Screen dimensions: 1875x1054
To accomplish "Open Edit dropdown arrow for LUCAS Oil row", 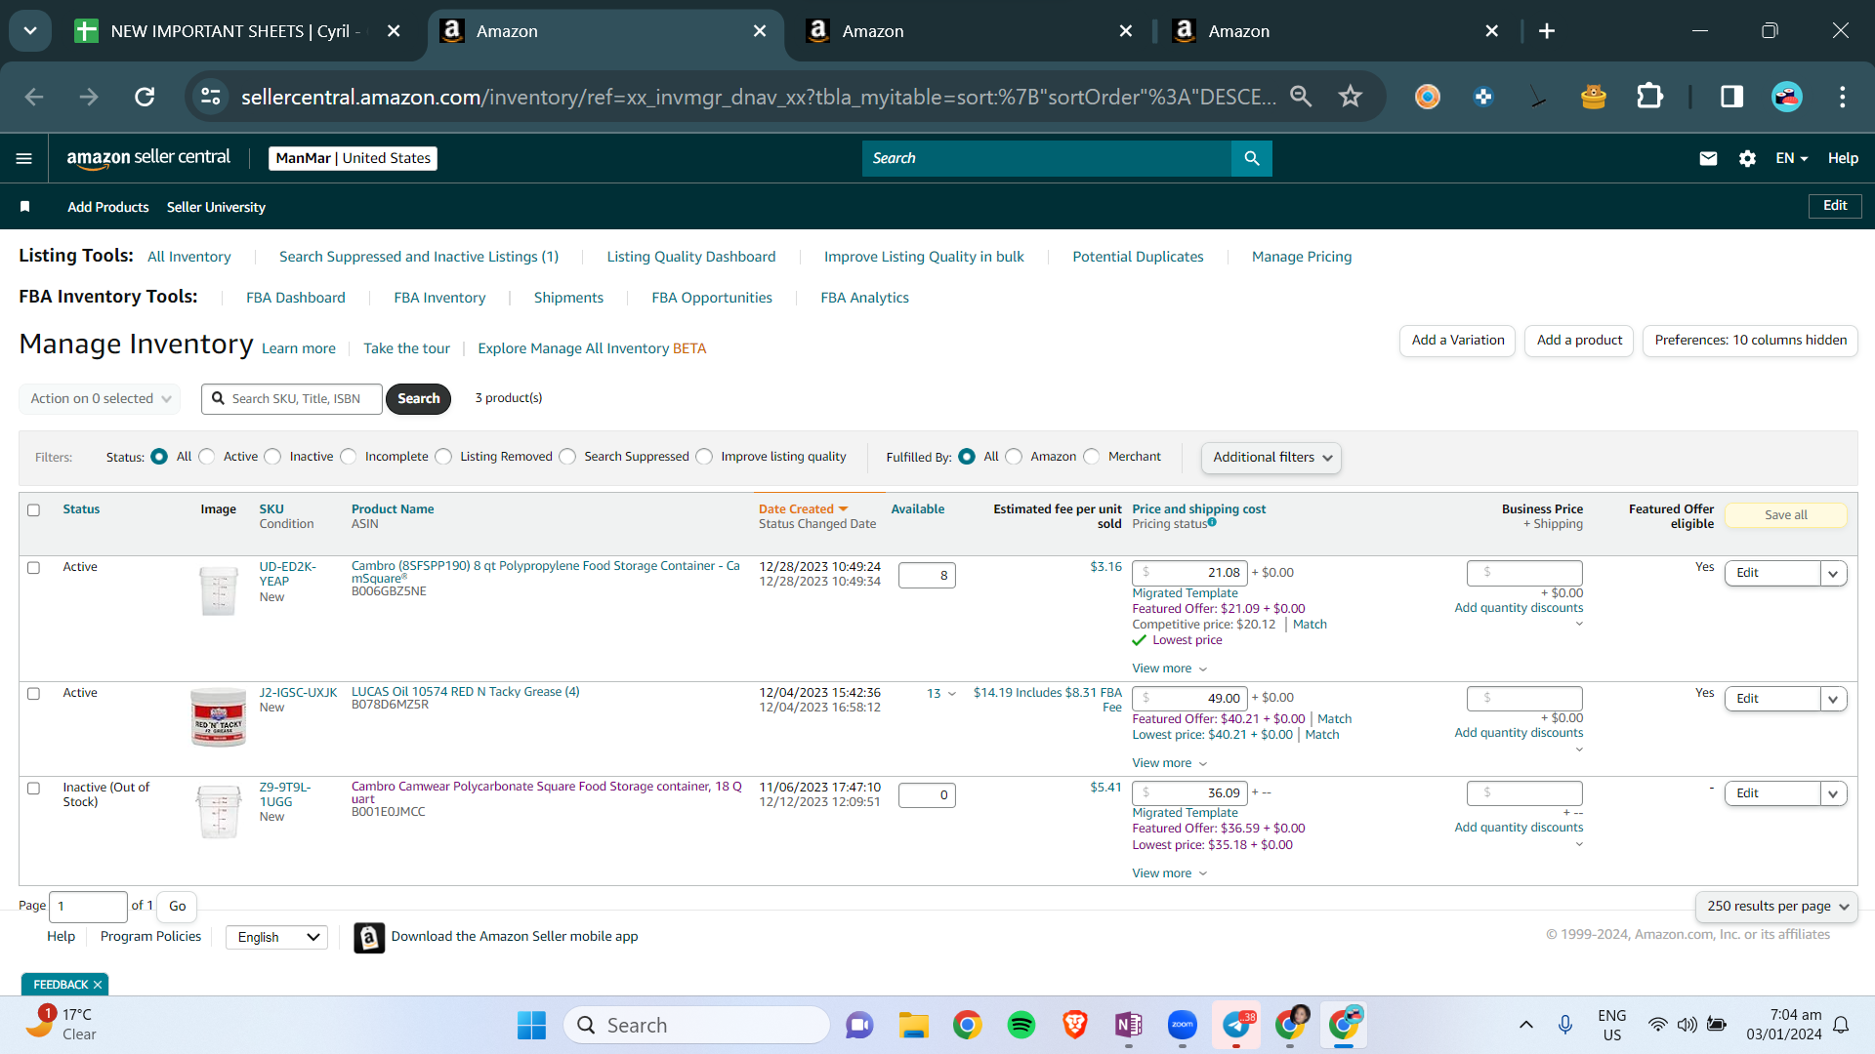I will pos(1834,699).
